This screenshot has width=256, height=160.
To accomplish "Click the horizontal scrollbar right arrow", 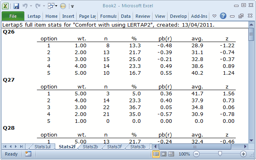I will (245, 147).
